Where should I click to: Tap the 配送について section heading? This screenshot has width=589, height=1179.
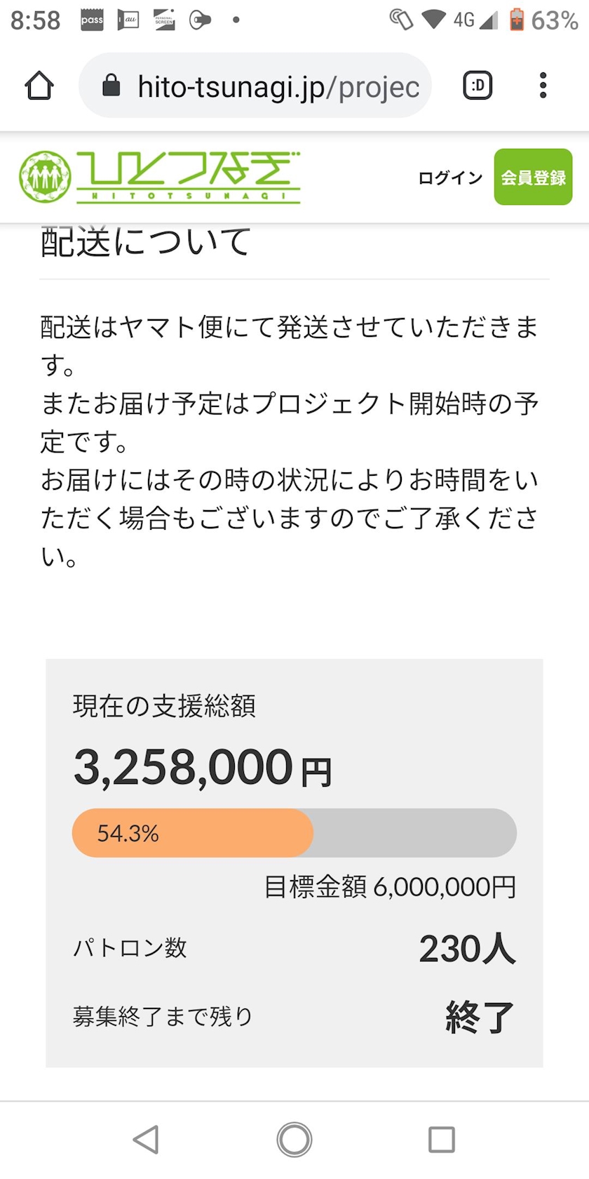coord(146,243)
